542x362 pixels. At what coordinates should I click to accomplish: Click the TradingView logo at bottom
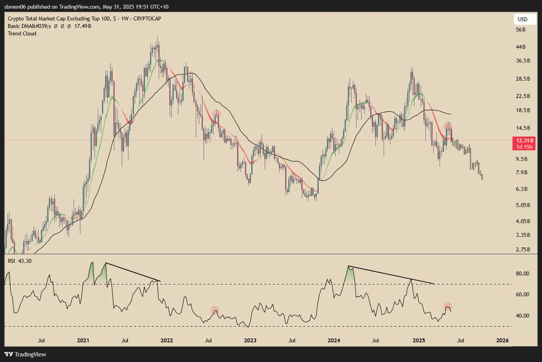(26, 355)
